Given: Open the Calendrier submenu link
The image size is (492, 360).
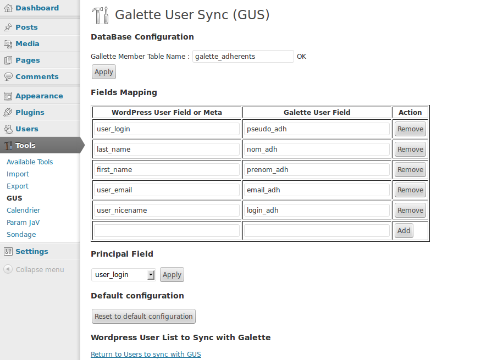Looking at the screenshot, I should point(23,210).
